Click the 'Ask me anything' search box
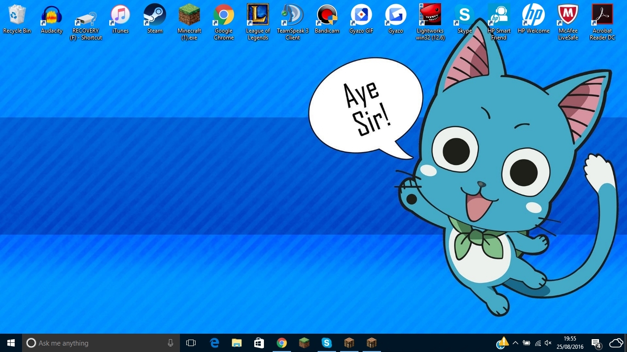Image resolution: width=627 pixels, height=352 pixels. [101, 343]
